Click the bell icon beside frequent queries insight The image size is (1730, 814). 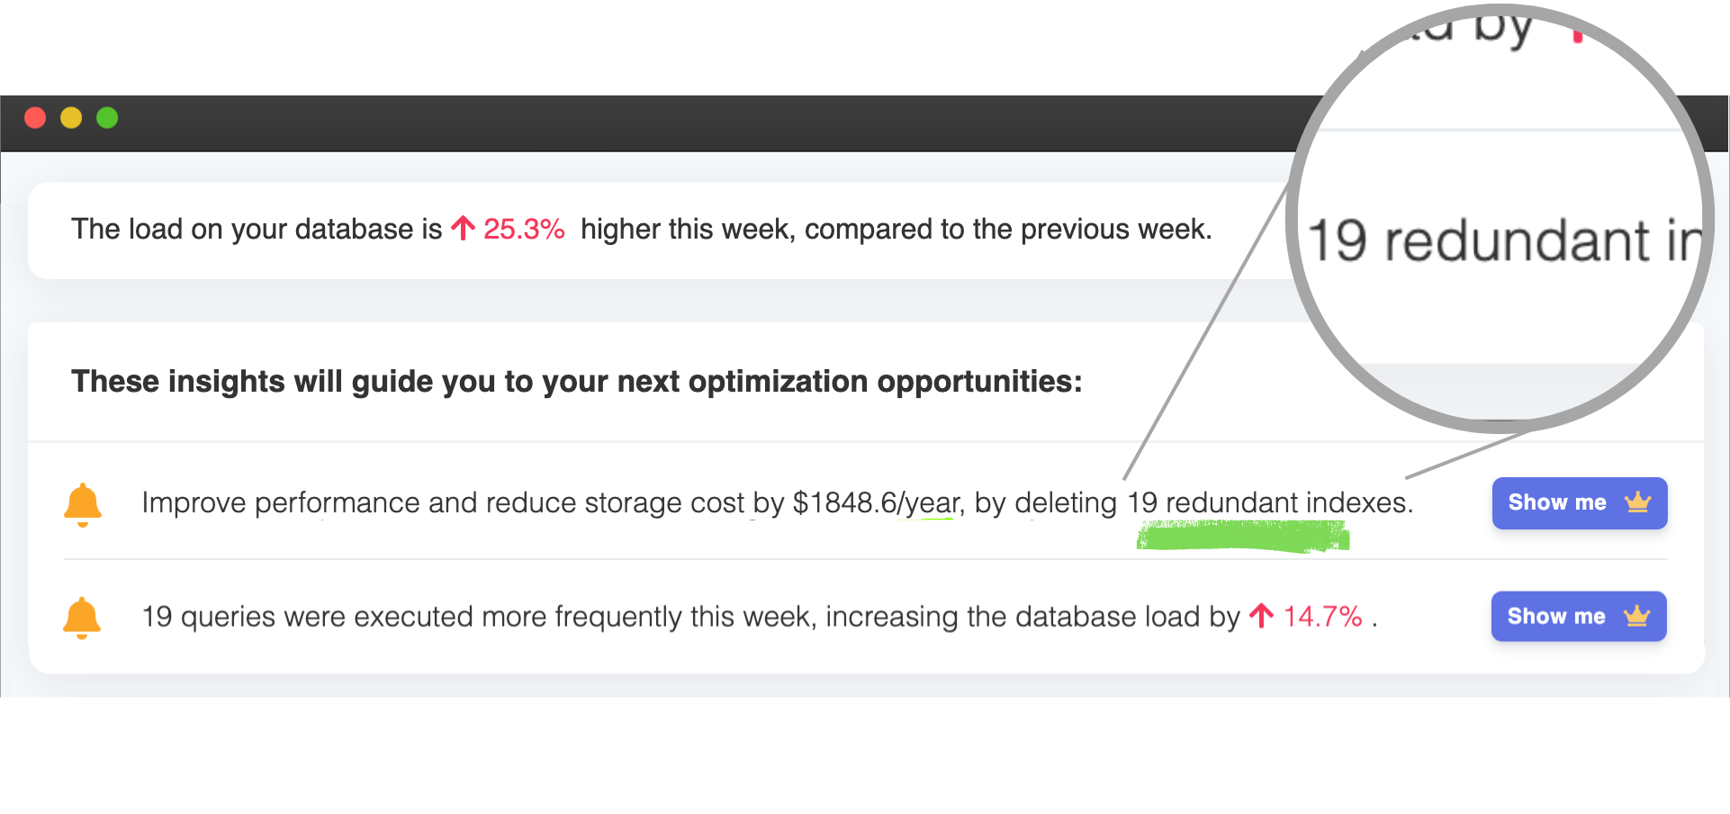pos(82,618)
